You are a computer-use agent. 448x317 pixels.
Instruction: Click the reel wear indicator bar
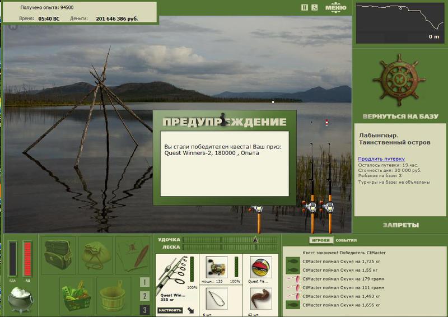236,267
